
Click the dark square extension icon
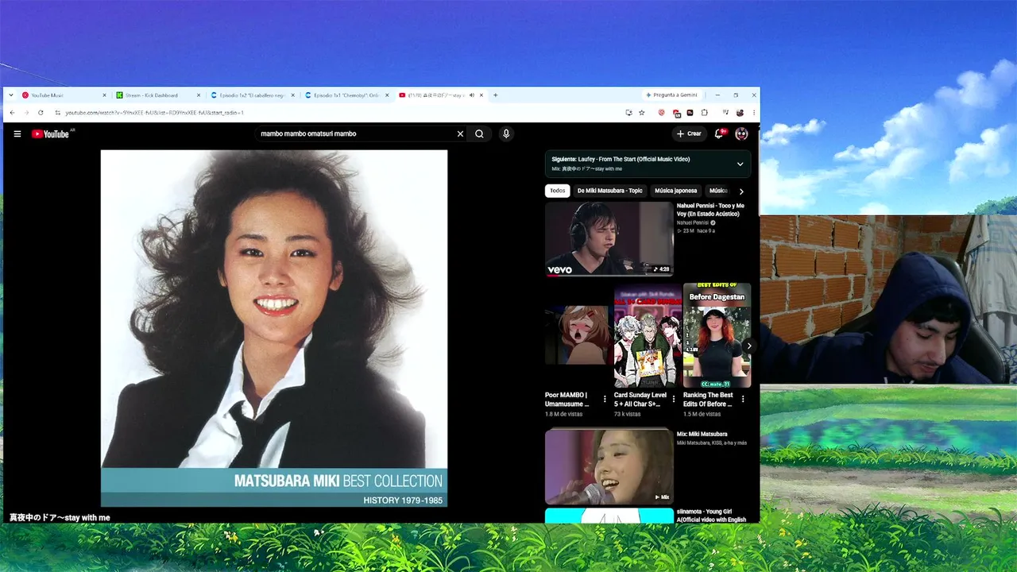click(x=690, y=113)
